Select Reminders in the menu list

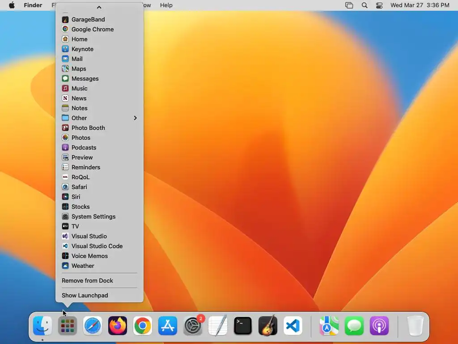pos(99,167)
